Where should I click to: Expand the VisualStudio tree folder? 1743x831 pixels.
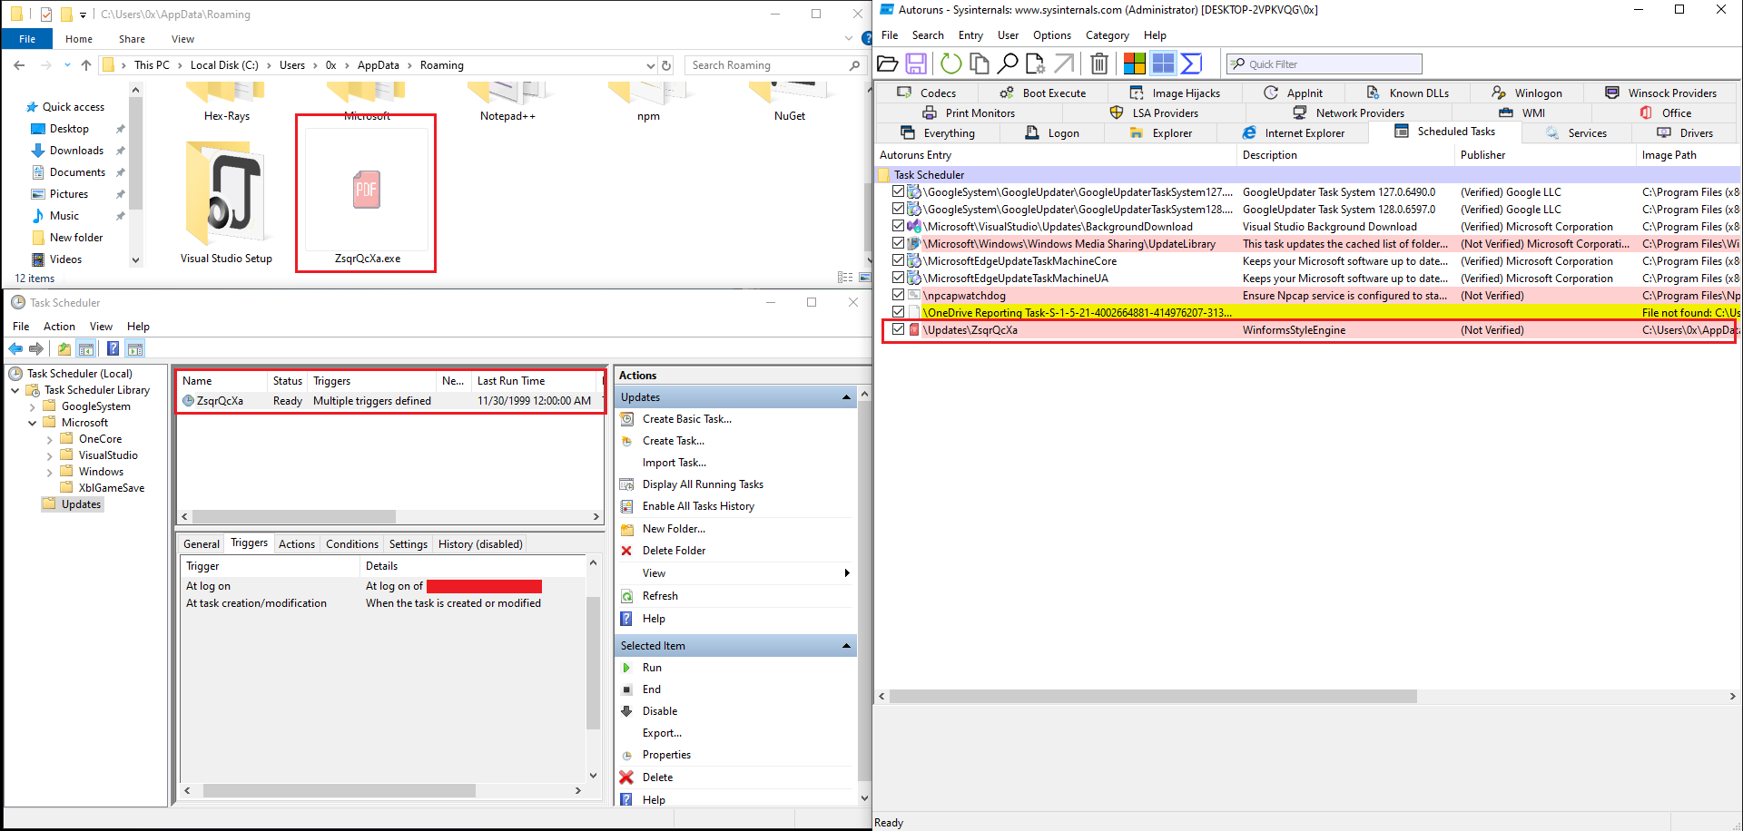pos(50,455)
